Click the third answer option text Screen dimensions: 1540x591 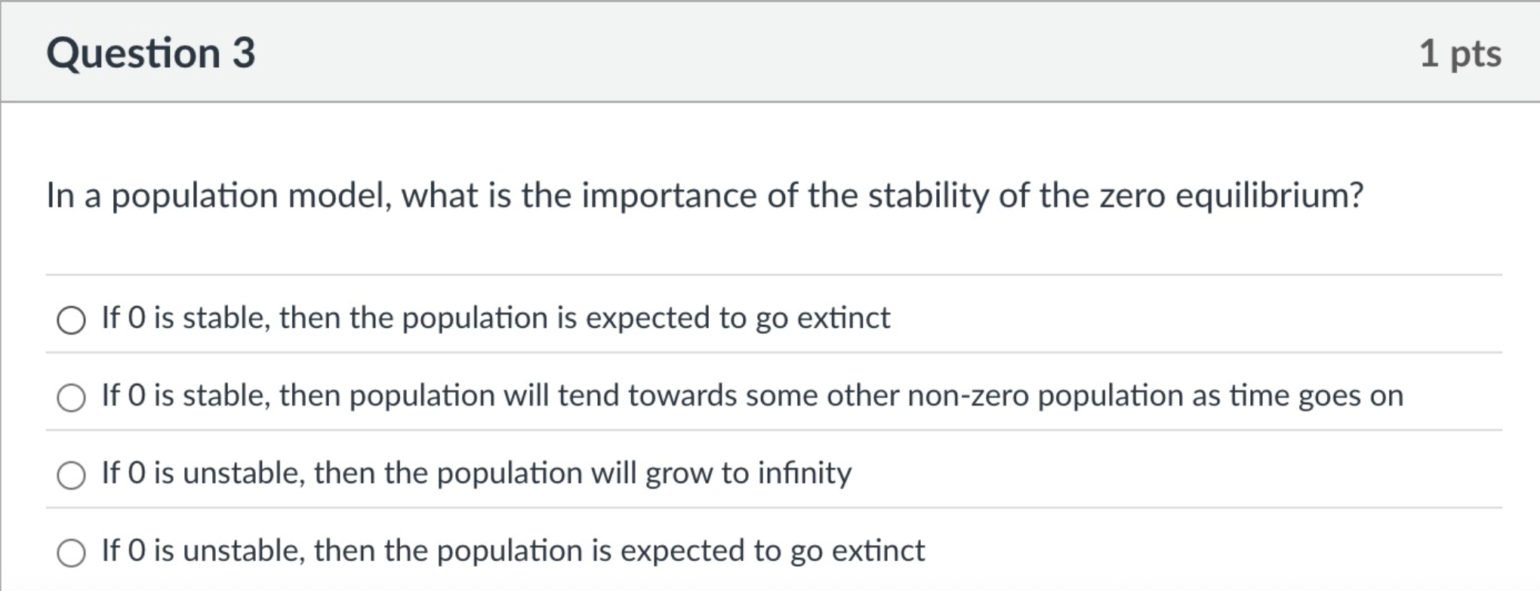point(476,473)
